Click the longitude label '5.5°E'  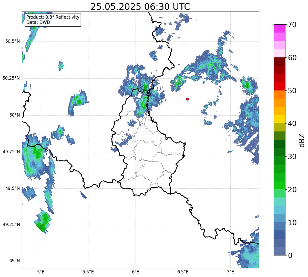tap(88, 272)
